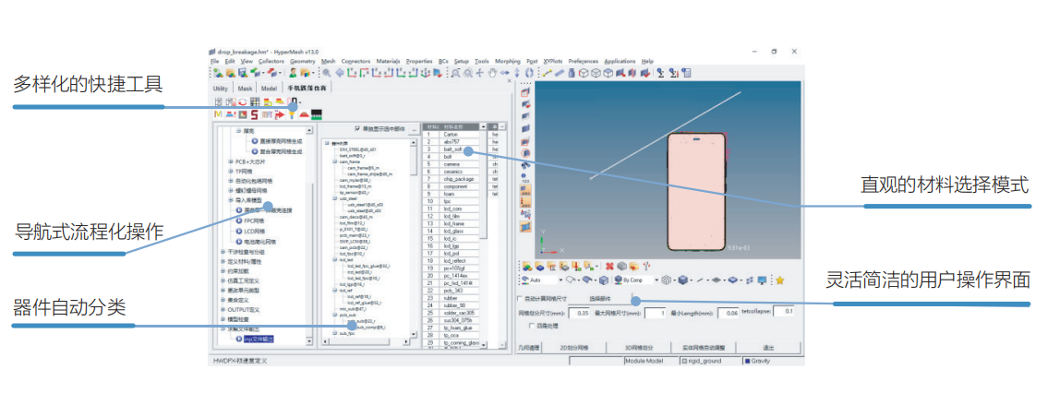This screenshot has width=1048, height=417.
Task: Click the 选择部件 button
Action: pos(602,299)
